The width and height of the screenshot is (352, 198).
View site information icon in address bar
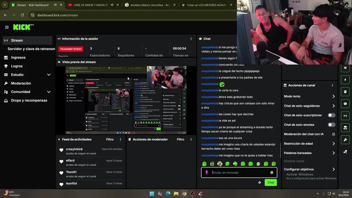(32, 15)
